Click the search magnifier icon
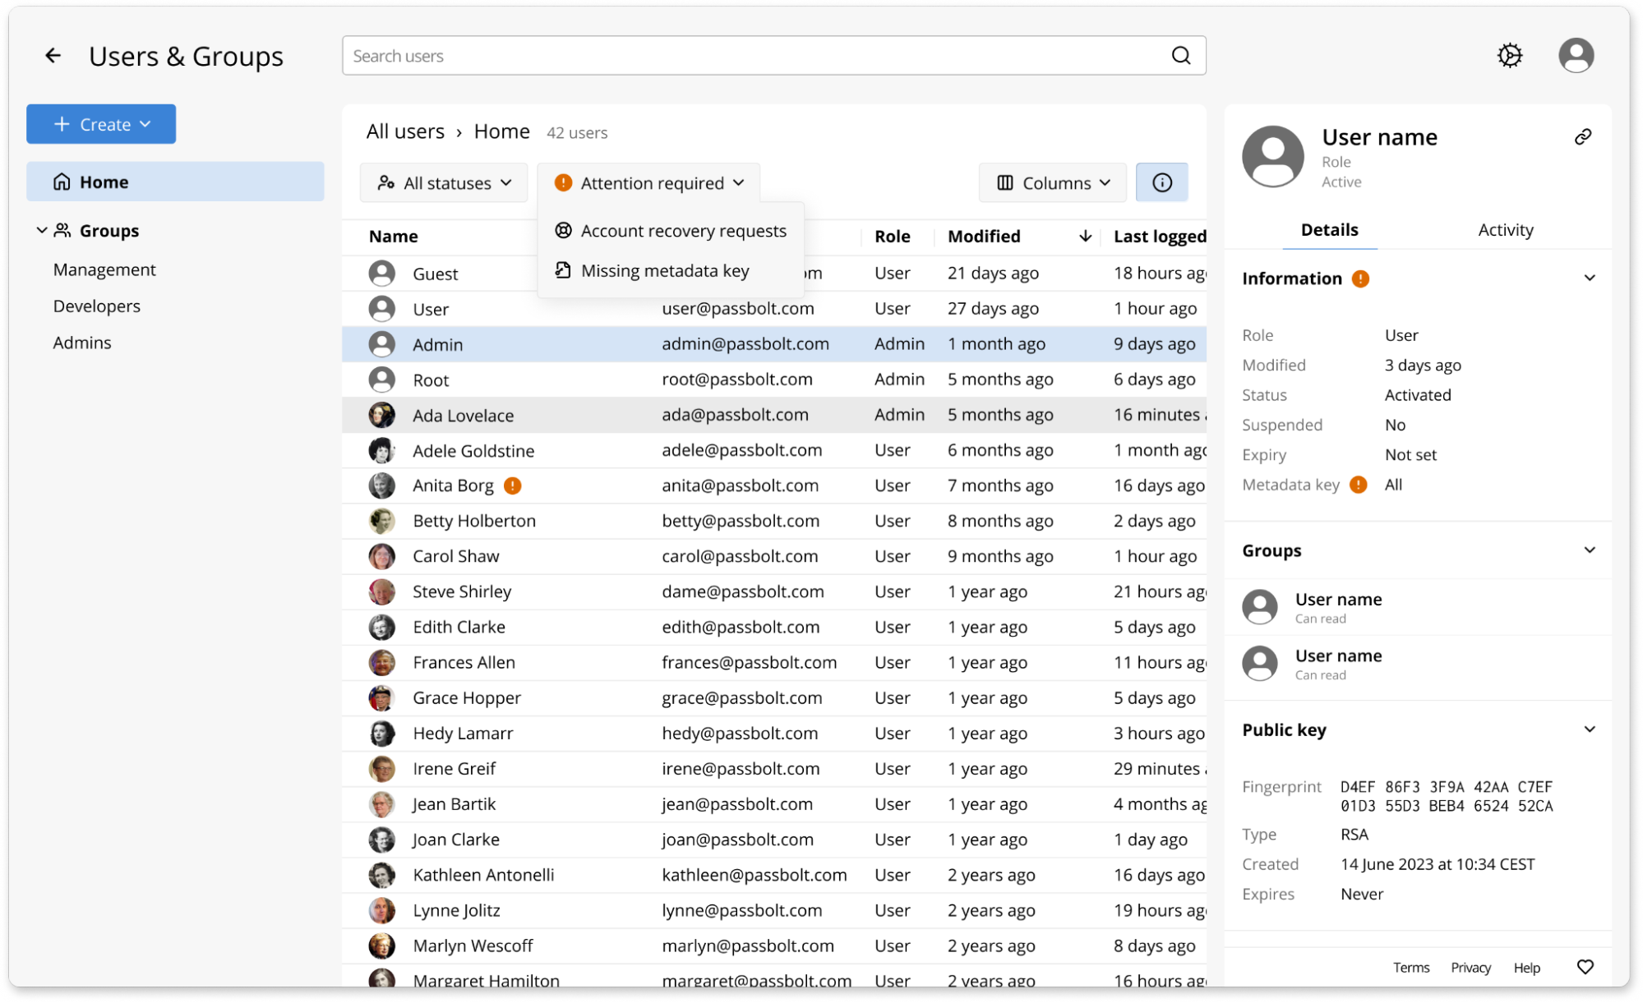1643x1003 pixels. pyautogui.click(x=1180, y=56)
